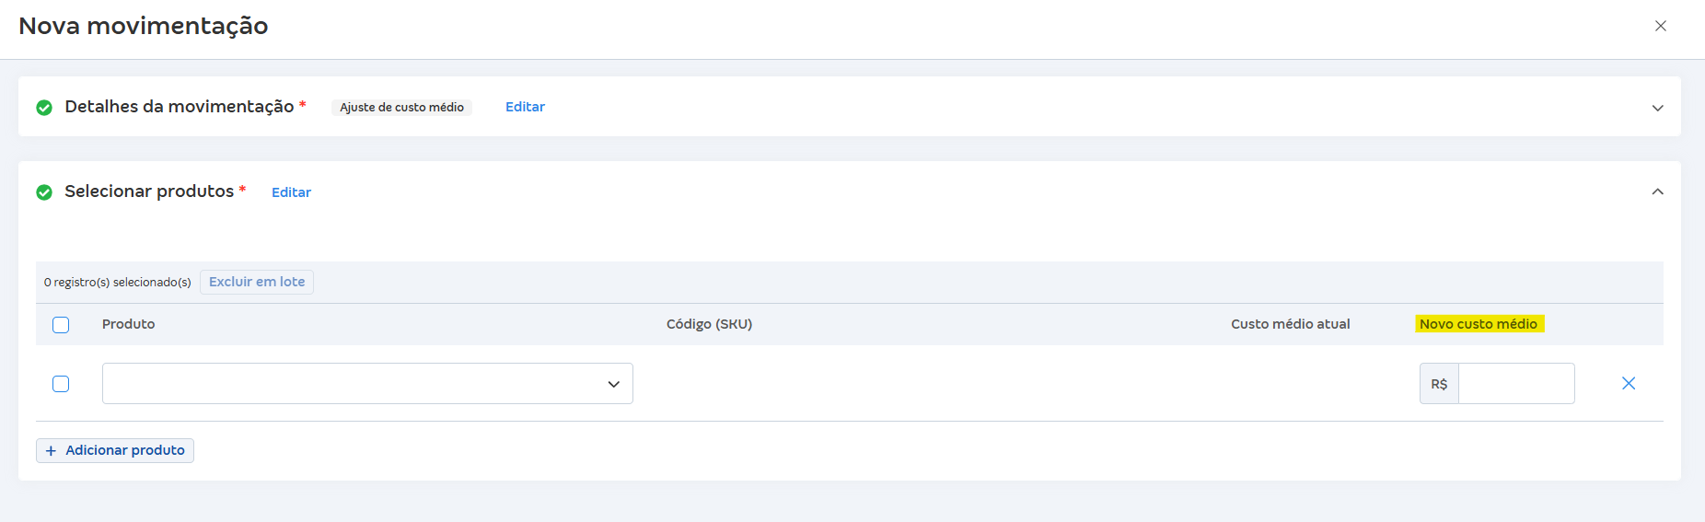Click green check icon beside Detalhes da movimentação
Viewport: 1705px width, 522px height.
tap(44, 108)
